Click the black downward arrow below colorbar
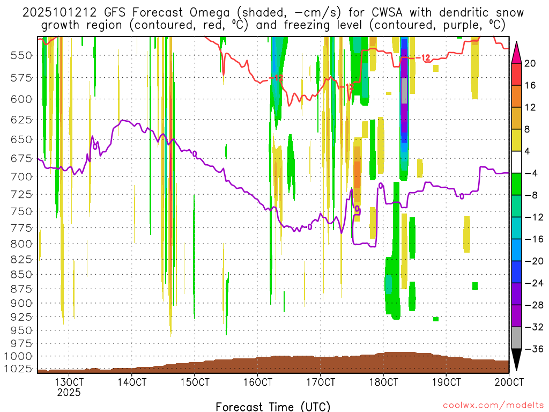The image size is (549, 412). 516,360
